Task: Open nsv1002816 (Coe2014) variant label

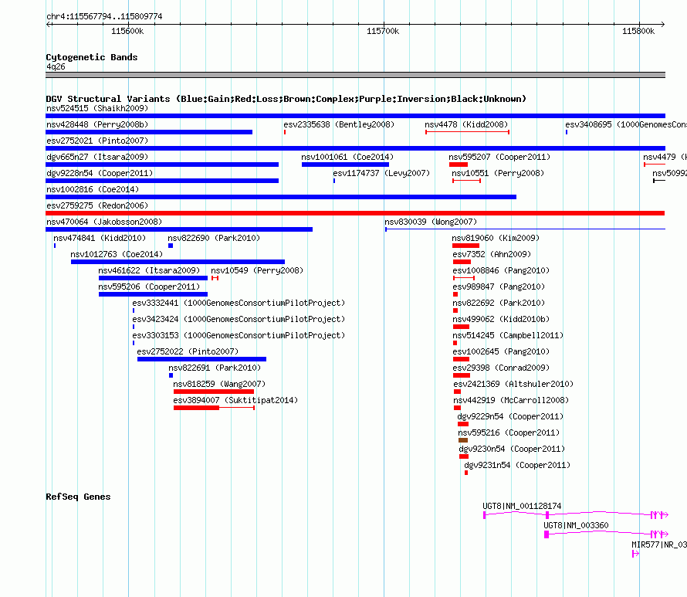Action: [93, 189]
